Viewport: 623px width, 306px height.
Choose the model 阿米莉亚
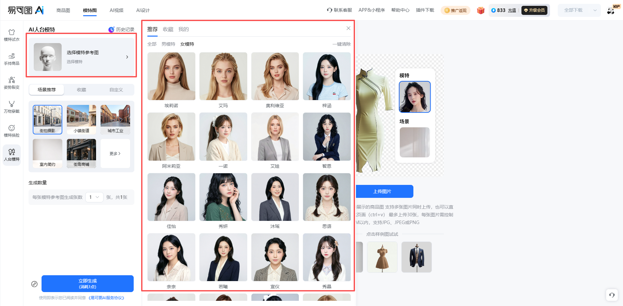point(171,137)
